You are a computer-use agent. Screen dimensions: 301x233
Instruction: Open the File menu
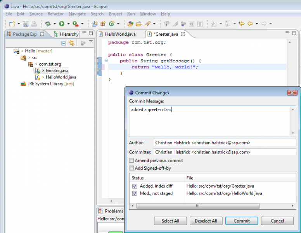[9, 14]
